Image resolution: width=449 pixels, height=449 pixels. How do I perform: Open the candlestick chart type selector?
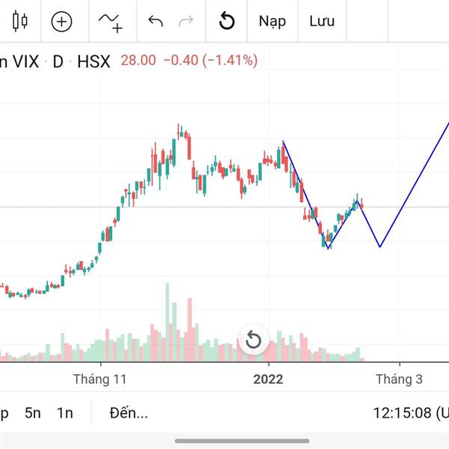coord(20,21)
